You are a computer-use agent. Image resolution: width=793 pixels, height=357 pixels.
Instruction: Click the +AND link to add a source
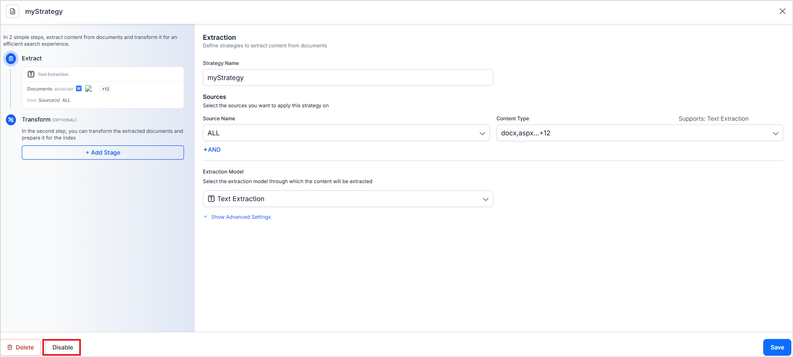coord(212,150)
